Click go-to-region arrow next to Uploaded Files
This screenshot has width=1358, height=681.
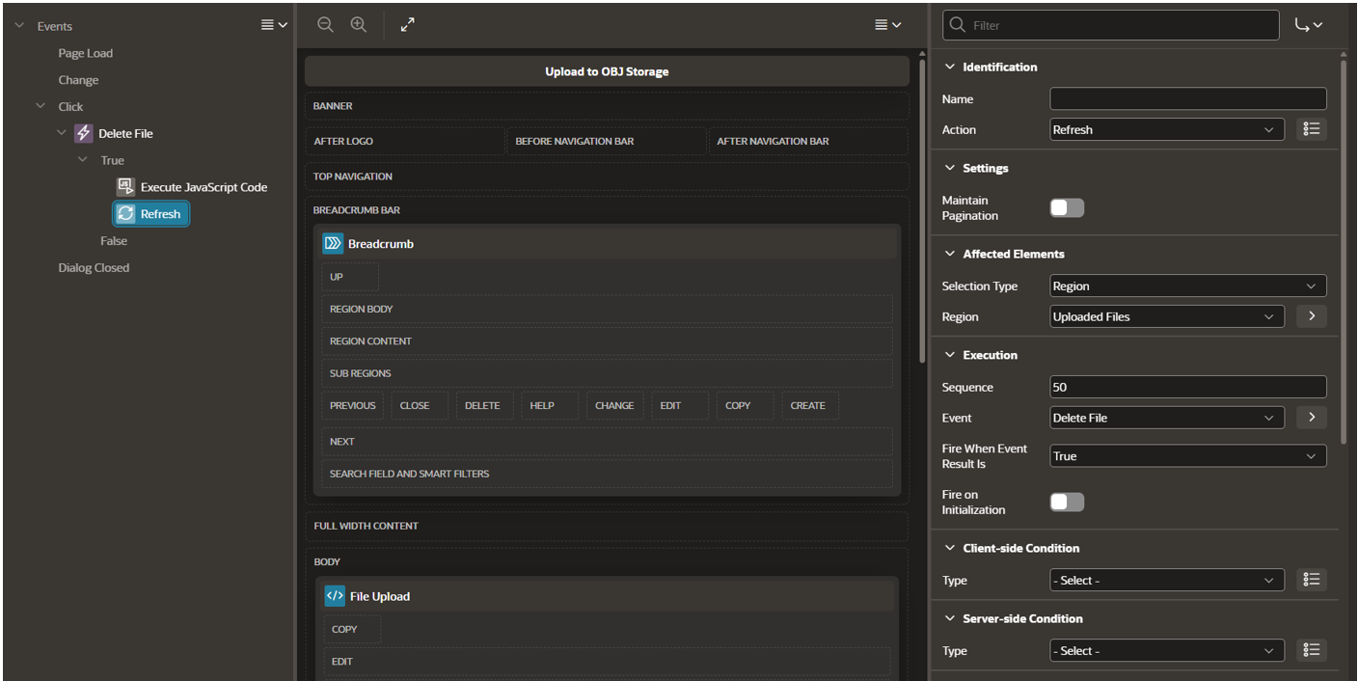click(1311, 316)
